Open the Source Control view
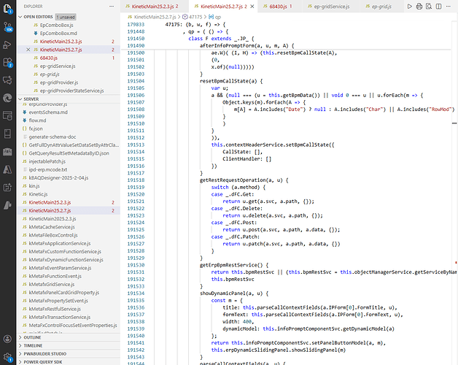458x365 pixels. (7, 27)
